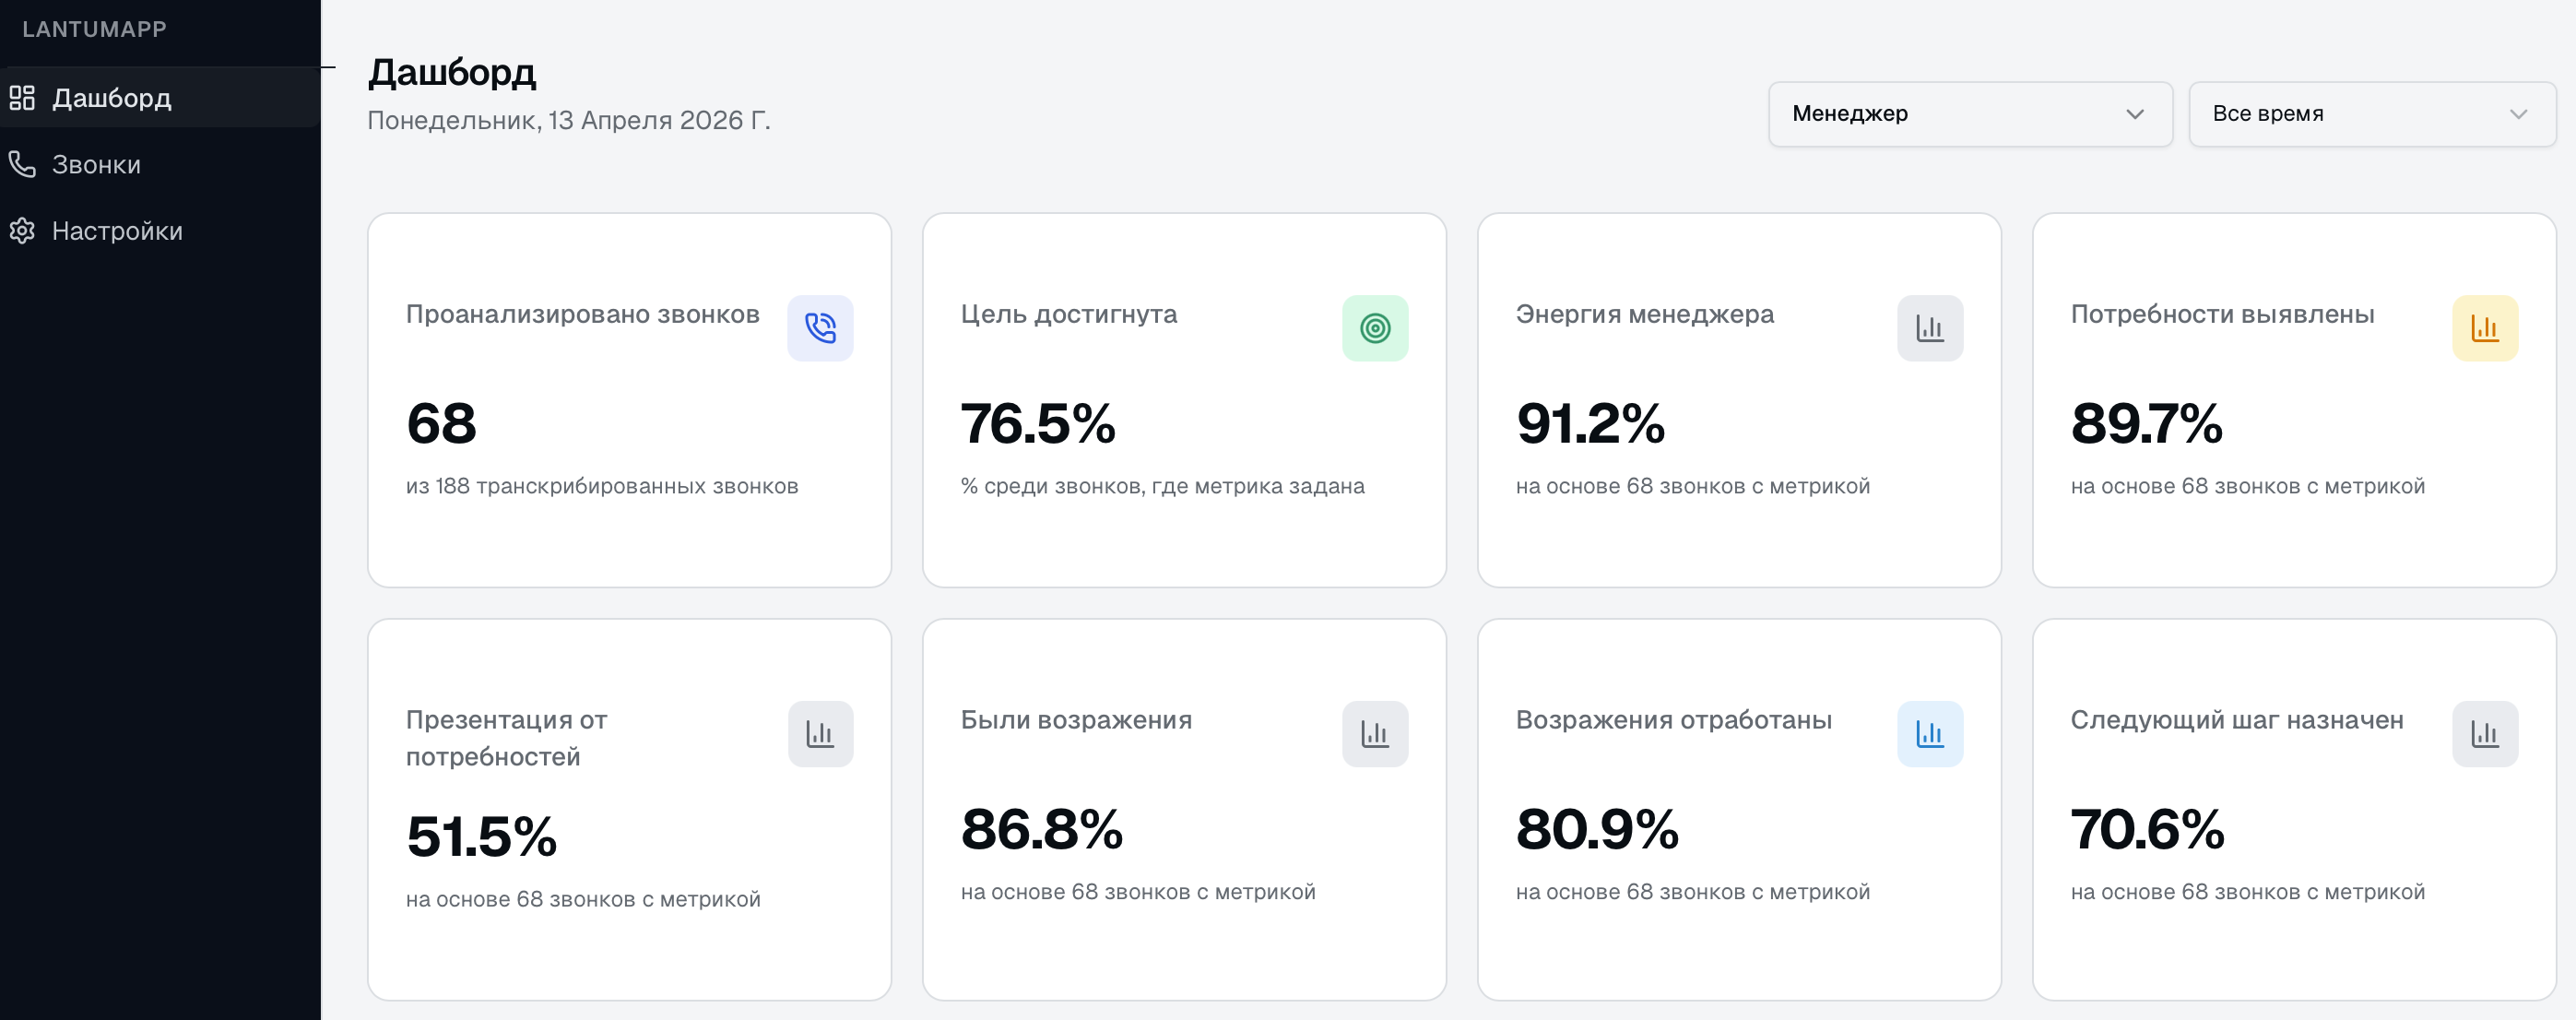Switch to the Звонки section
Screen dimensions: 2576x1020
pyautogui.click(x=95, y=163)
